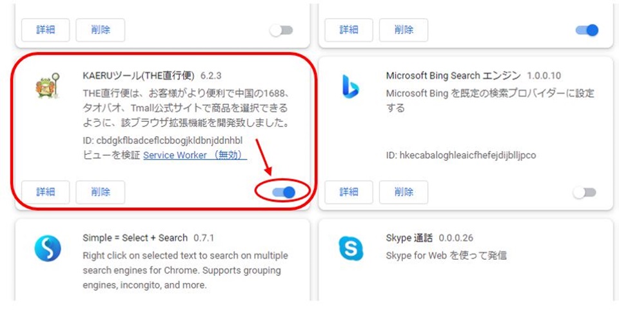Click 削除 in card above Bing Search
Image resolution: width=619 pixels, height=314 pixels.
404,30
